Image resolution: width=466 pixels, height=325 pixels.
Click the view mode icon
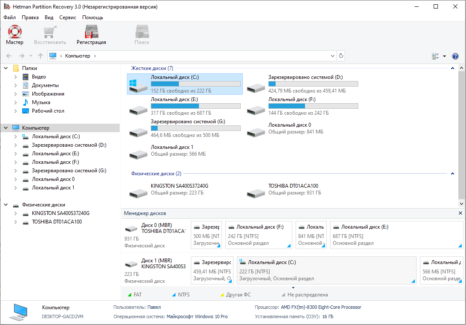point(435,56)
